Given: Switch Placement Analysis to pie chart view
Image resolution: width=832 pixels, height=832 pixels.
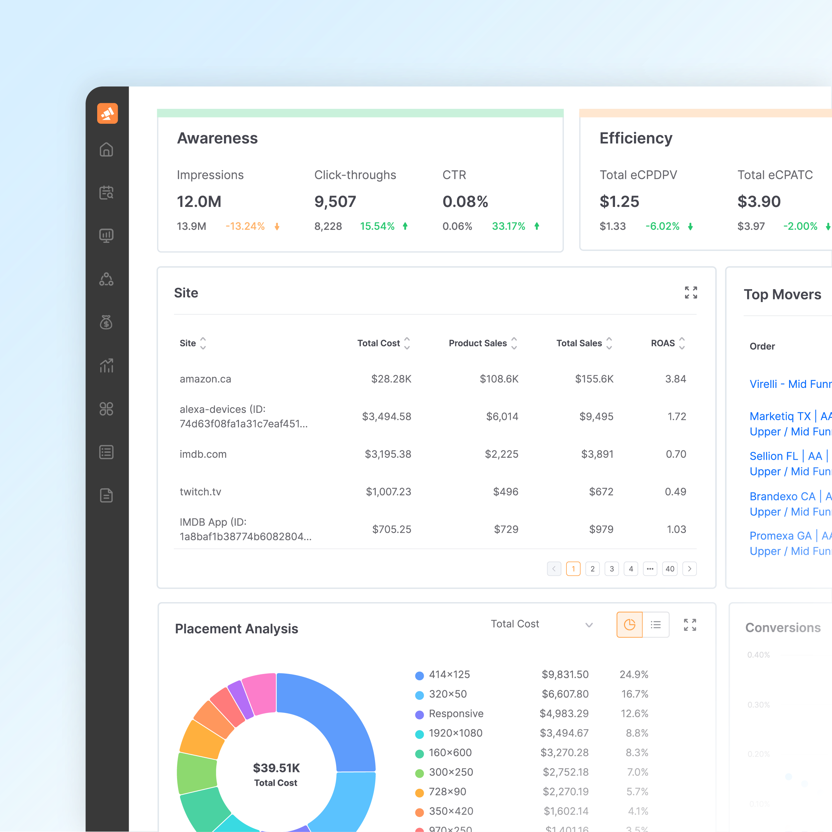Looking at the screenshot, I should tap(630, 624).
